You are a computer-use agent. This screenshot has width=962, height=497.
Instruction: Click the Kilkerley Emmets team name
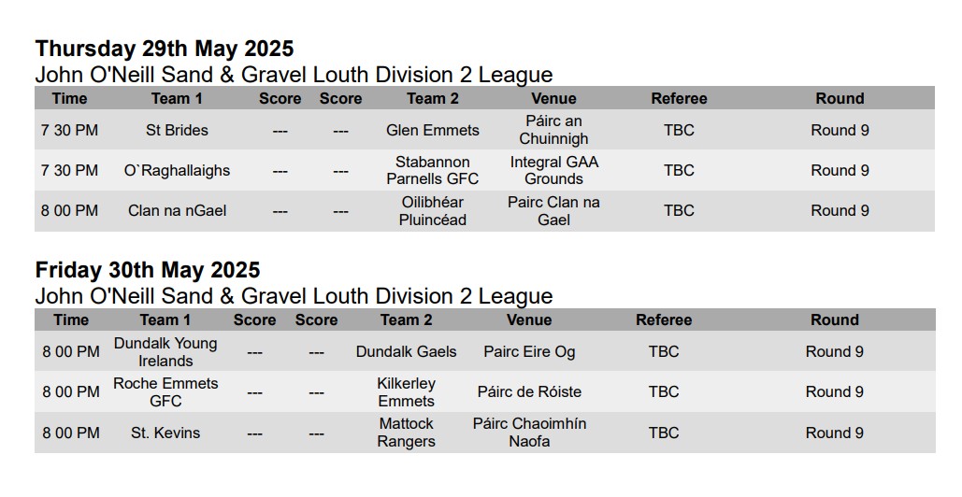point(407,391)
